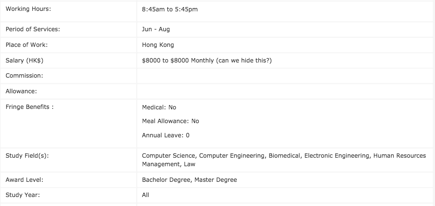
Task: Click the Study Year value All
Action: 146,195
